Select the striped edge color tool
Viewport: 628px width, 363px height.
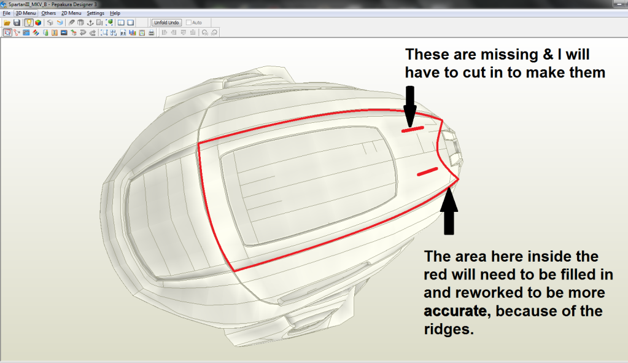coord(36,33)
